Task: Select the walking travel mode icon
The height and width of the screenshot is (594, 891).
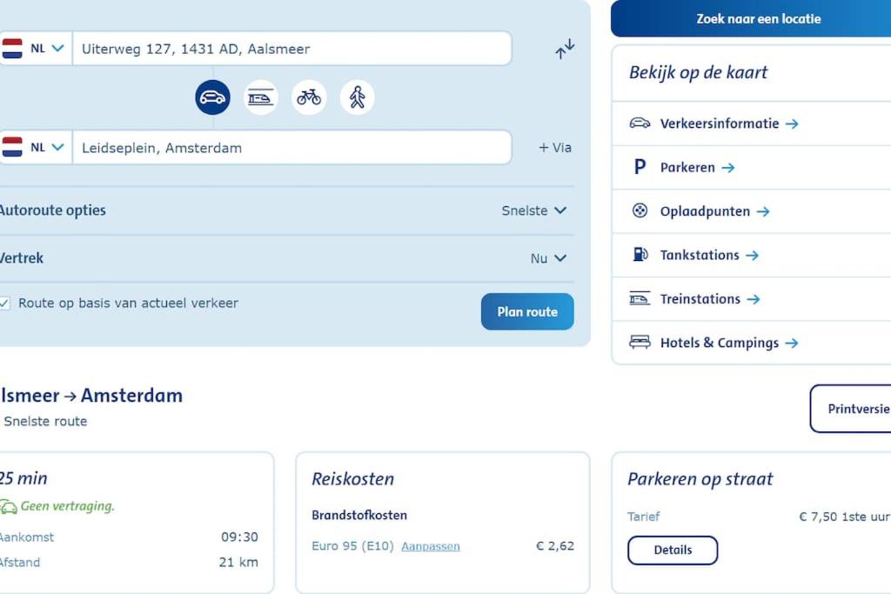Action: [x=358, y=97]
